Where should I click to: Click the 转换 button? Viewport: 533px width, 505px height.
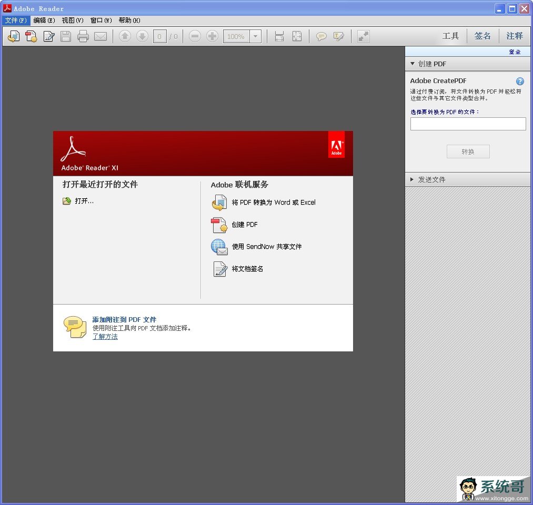tap(468, 151)
